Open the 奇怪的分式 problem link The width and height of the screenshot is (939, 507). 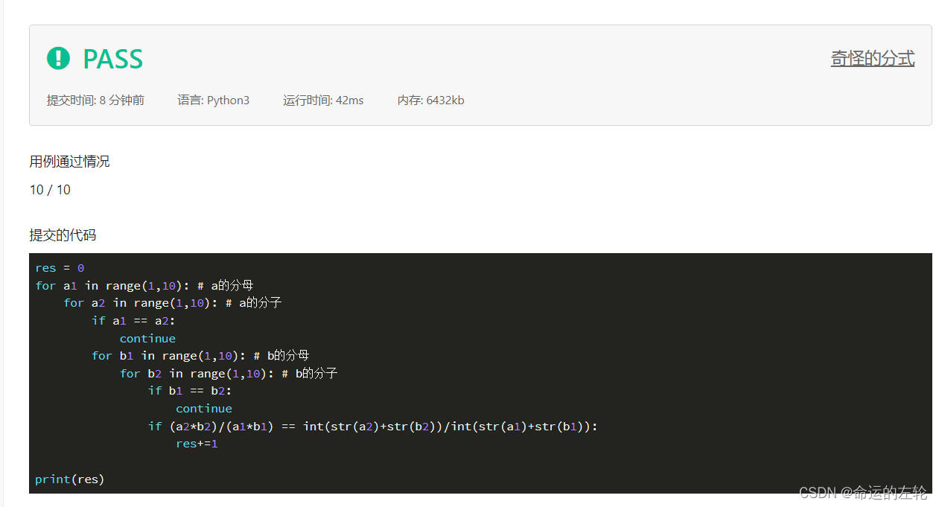tap(873, 59)
